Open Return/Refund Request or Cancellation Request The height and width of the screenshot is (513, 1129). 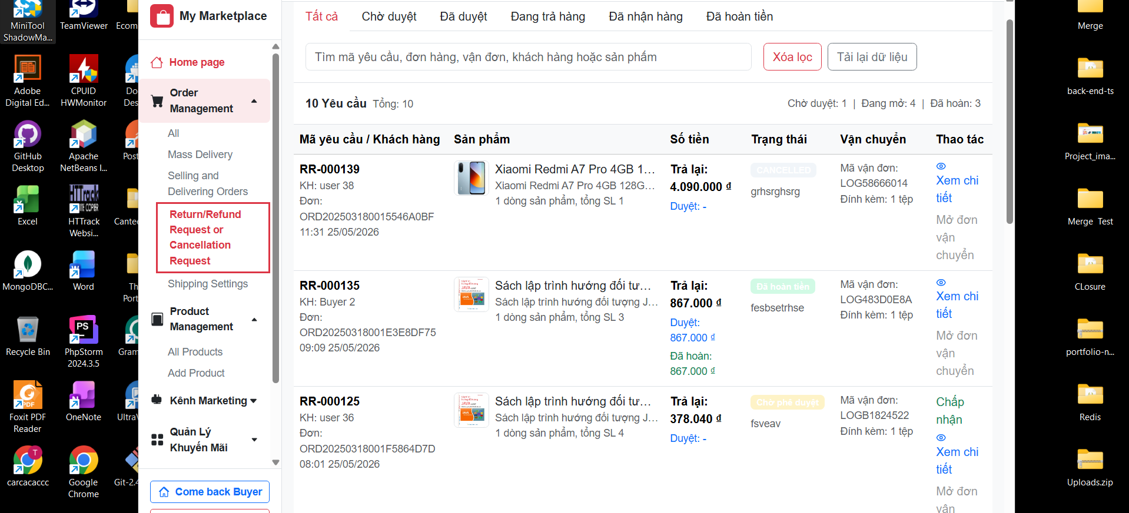(x=213, y=237)
